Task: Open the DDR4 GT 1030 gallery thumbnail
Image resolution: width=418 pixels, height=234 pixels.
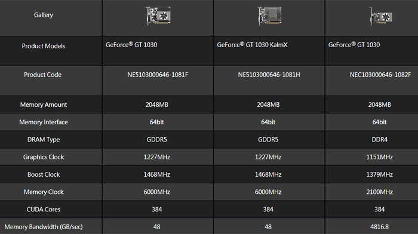Action: click(381, 17)
